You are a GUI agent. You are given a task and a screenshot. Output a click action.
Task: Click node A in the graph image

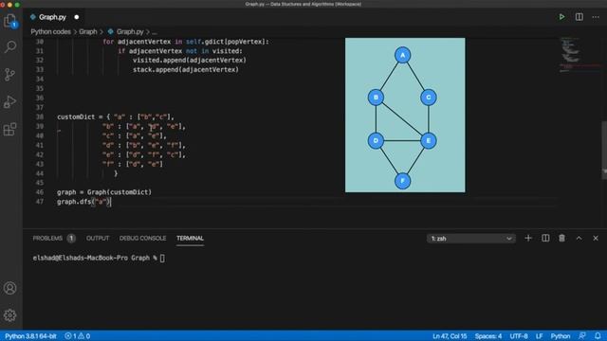coord(402,55)
